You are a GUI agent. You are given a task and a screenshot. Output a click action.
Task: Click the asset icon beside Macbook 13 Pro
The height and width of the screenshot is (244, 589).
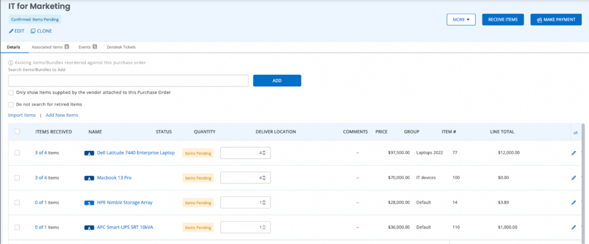[x=89, y=178]
